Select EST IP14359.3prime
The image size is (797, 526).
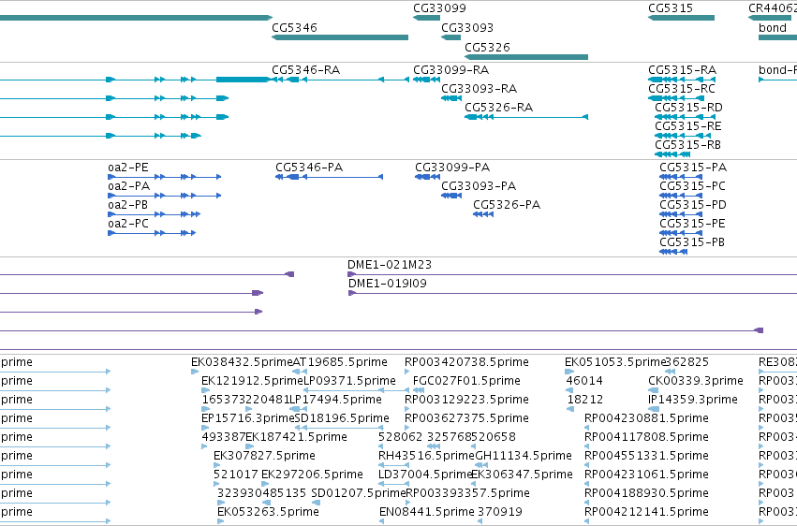pos(654,409)
